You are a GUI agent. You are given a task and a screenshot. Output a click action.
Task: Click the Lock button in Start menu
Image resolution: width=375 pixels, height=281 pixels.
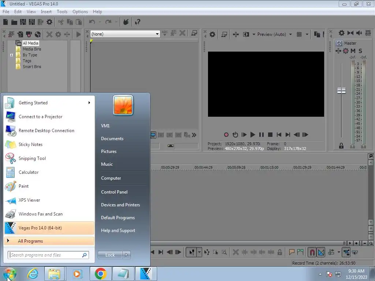110,255
